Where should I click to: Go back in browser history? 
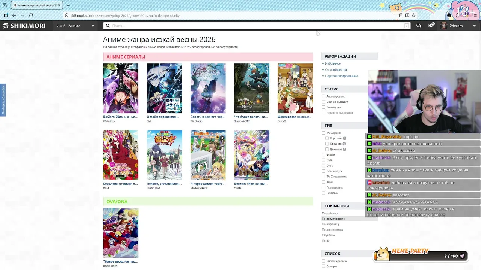pyautogui.click(x=14, y=15)
